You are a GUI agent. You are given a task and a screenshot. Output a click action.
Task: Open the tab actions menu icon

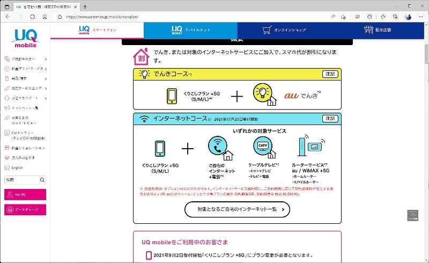(x=7, y=7)
